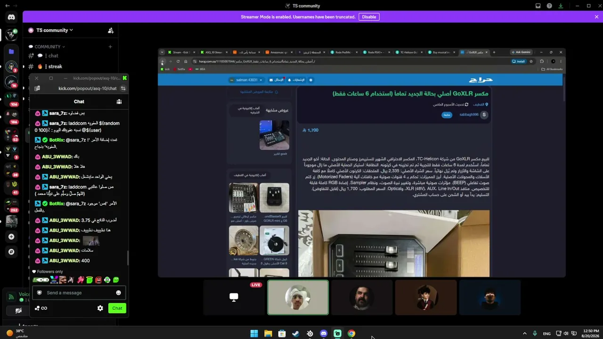Add a channel to the COMMUNITY category
603x339 pixels.
click(110, 47)
